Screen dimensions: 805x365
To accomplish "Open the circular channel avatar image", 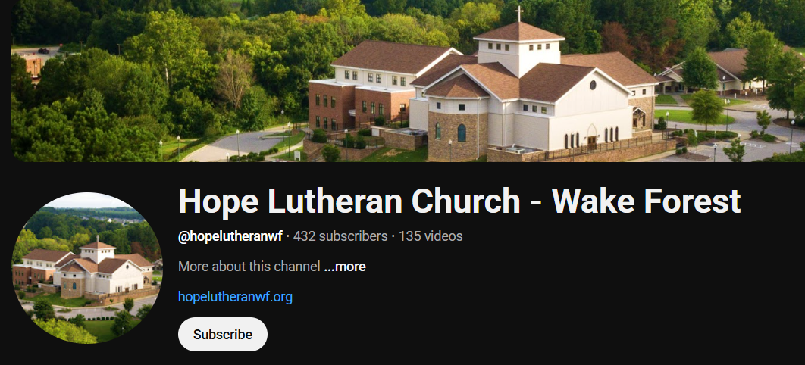I will click(x=86, y=267).
